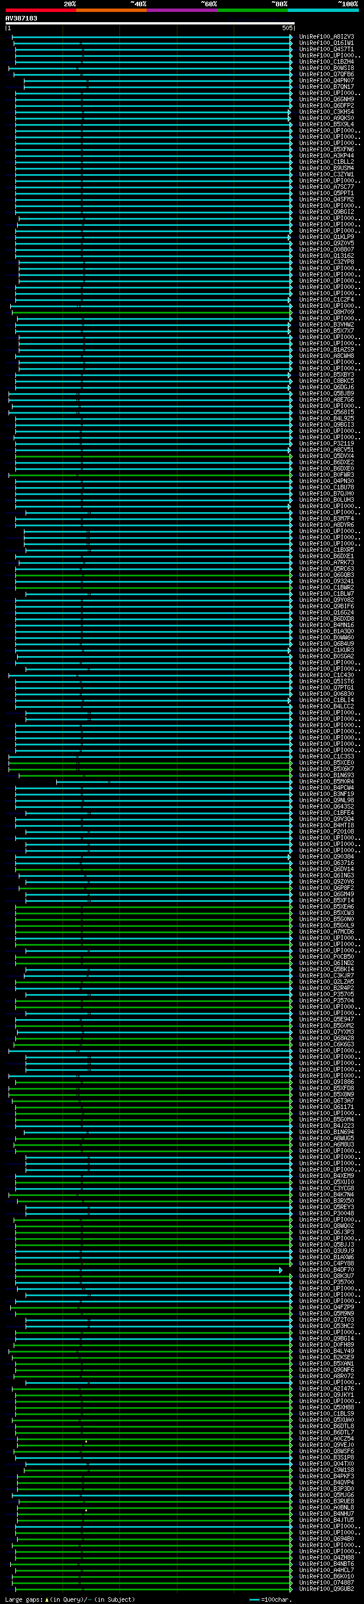Viewport: 364px width, 1604px height.
Task: Click the UniRef100_P35704 hit name
Action: pos(326,1000)
